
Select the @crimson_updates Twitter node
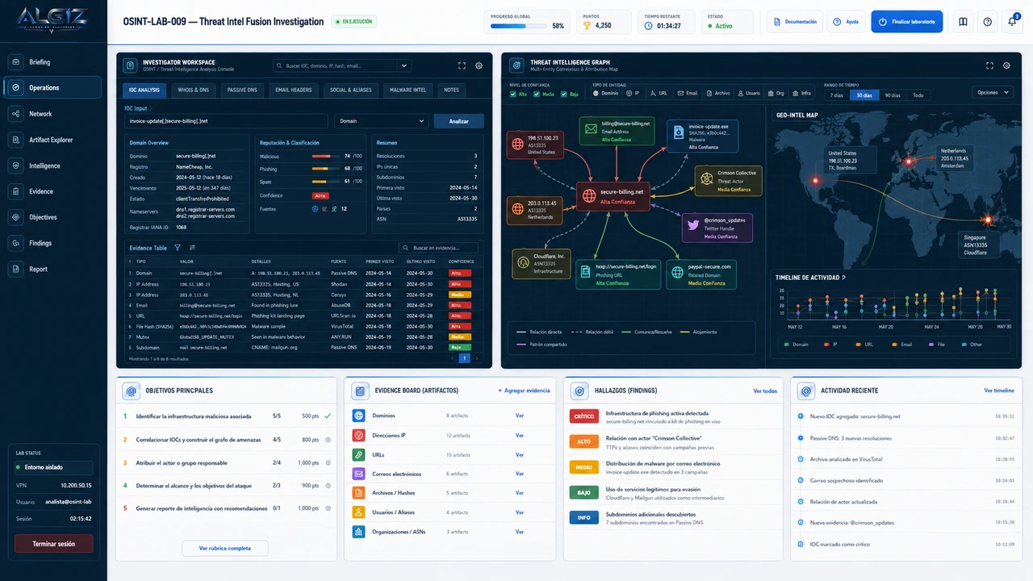coord(717,228)
